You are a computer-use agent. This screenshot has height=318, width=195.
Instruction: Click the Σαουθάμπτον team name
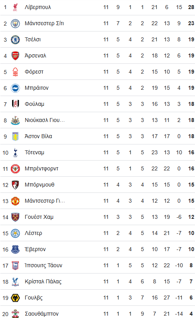pos(42,314)
